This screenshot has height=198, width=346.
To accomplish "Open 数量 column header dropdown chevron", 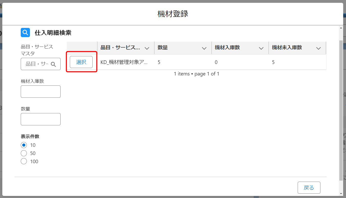I will pos(204,48).
